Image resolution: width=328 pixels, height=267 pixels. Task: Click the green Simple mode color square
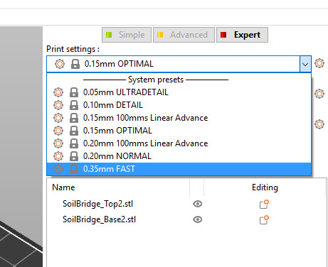coord(109,35)
